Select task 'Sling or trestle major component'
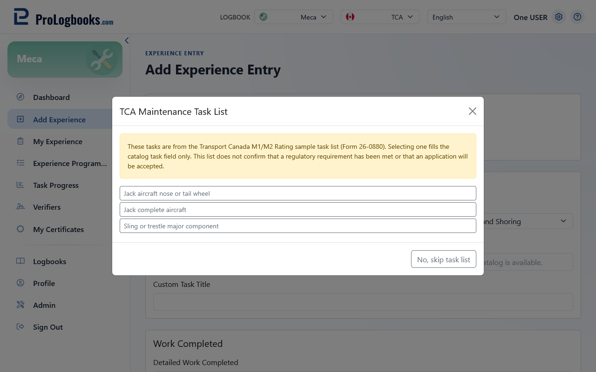 pyautogui.click(x=298, y=226)
